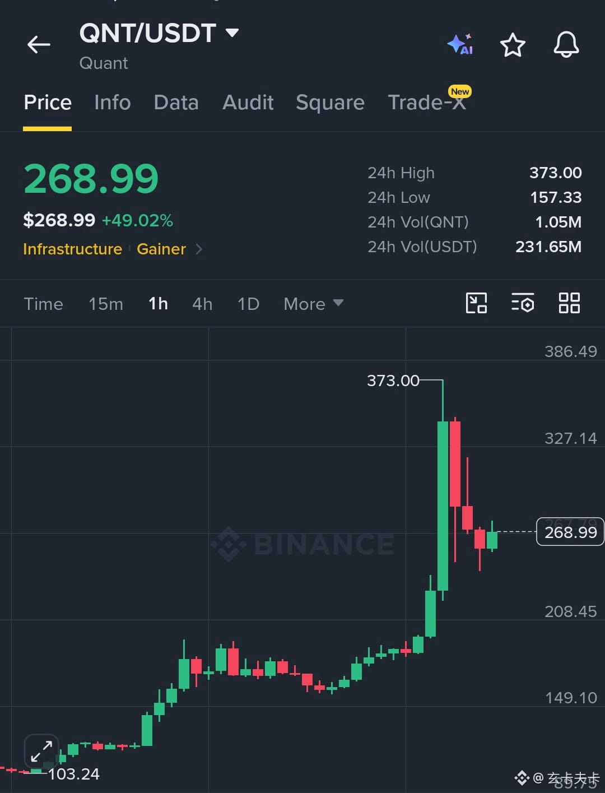Select the 4h chart interval
The height and width of the screenshot is (793, 605).
click(202, 304)
